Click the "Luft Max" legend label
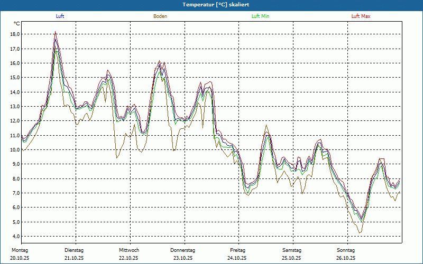The width and height of the screenshot is (423, 264). tap(361, 16)
